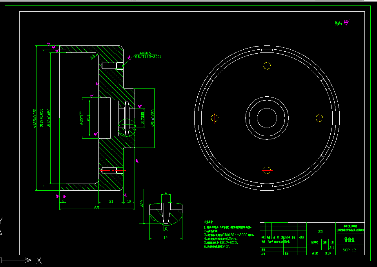Pick the left yellow bolt hole circle

click(215, 118)
